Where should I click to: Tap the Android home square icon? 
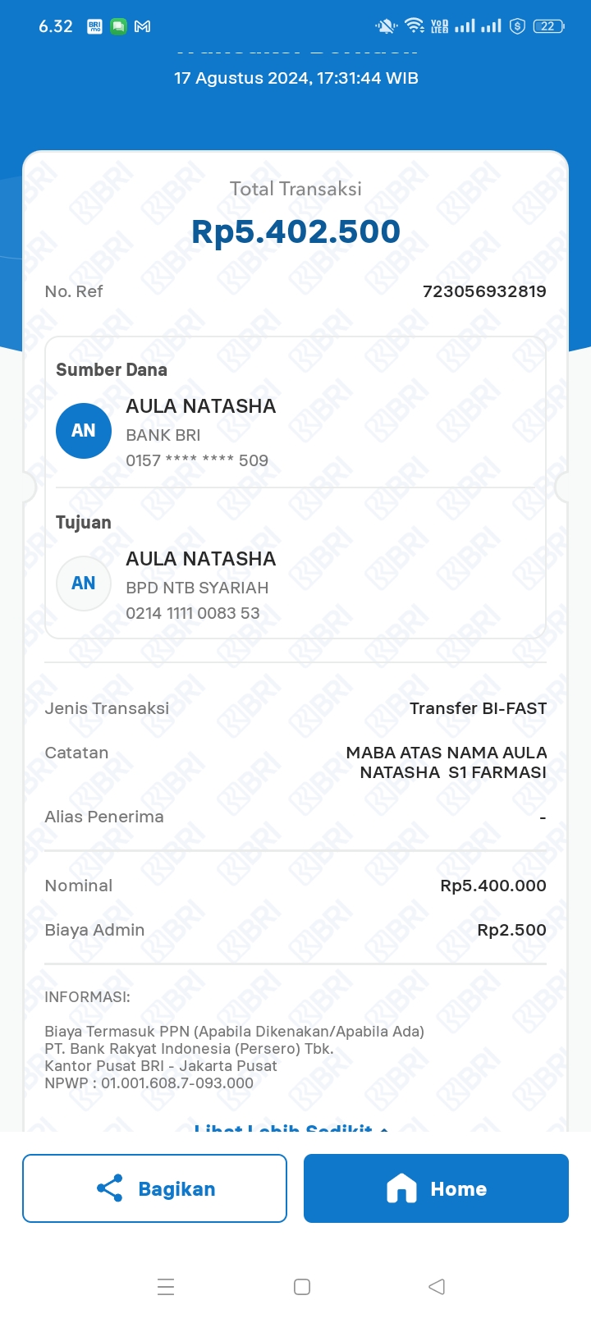click(x=302, y=1287)
